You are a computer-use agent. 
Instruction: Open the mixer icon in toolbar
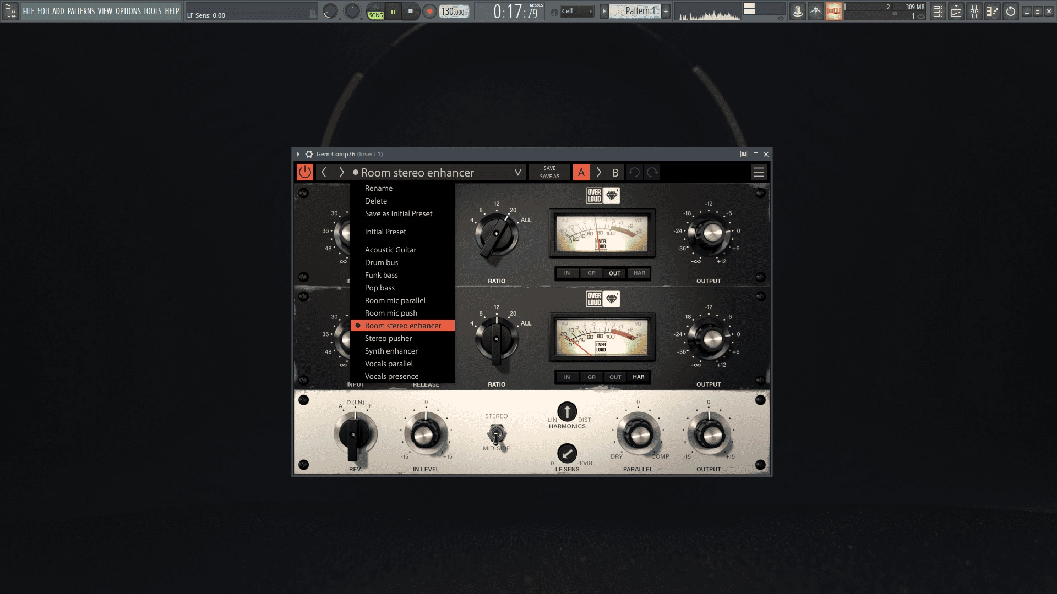(x=974, y=11)
